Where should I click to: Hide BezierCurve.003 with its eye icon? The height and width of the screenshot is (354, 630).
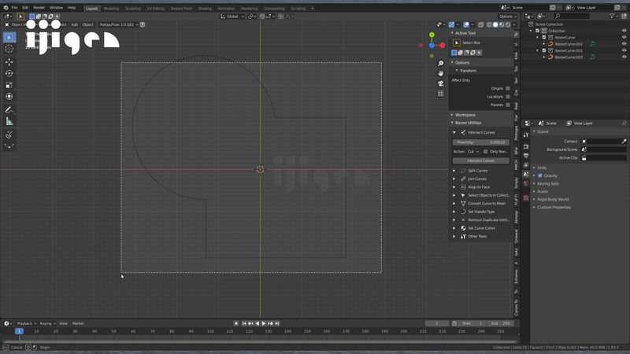click(624, 57)
